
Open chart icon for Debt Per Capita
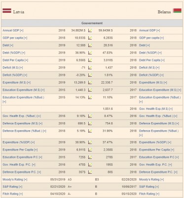pyautogui.click(x=90, y=60)
